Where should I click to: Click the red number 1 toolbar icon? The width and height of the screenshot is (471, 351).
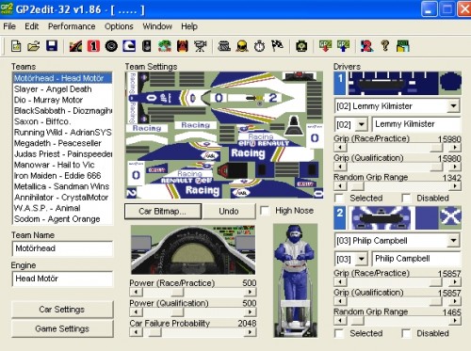pos(93,46)
